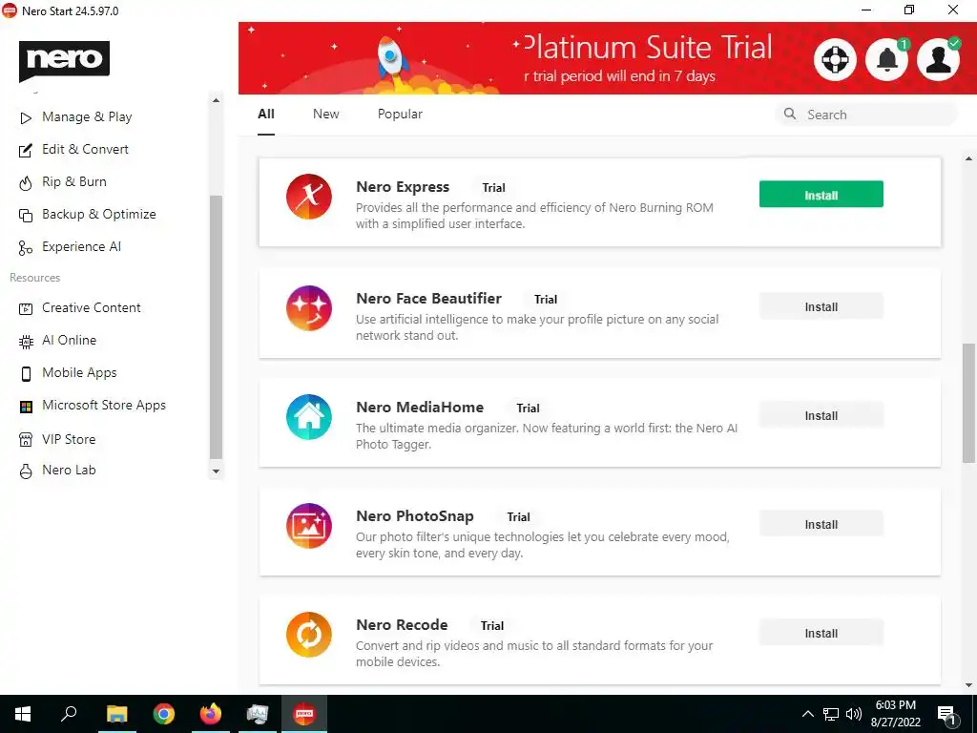Install Nero Face Beautifier
Image resolution: width=977 pixels, height=733 pixels.
tap(821, 306)
